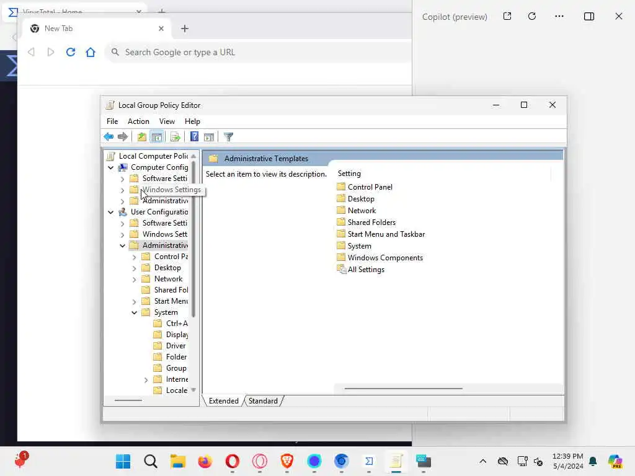Select Shared Folders in Setting list

click(x=366, y=223)
